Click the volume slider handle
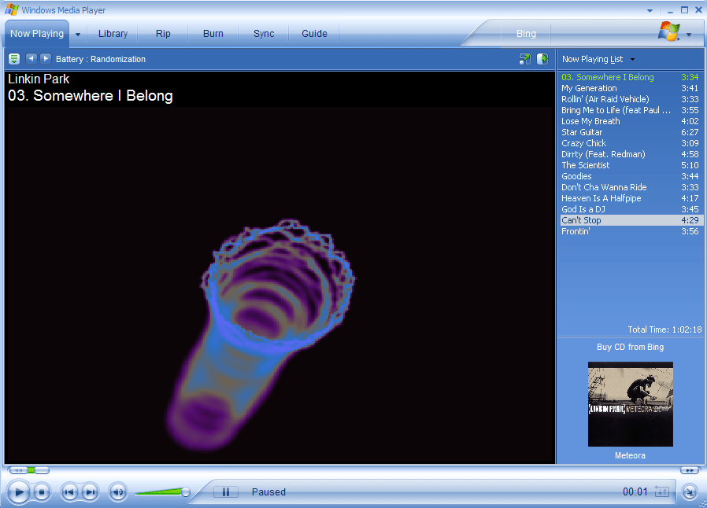The height and width of the screenshot is (508, 707). pyautogui.click(x=186, y=492)
